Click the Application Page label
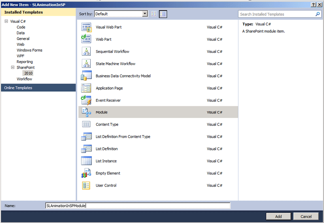Image resolution: width=324 pixels, height=223 pixels. (109, 88)
